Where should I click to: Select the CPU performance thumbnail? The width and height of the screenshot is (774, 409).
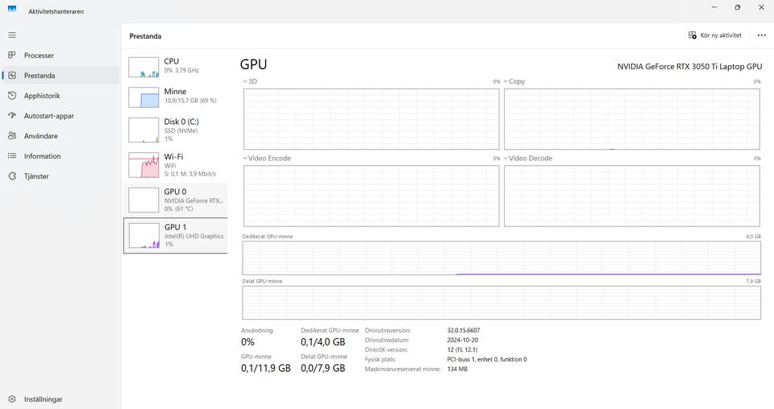(x=176, y=66)
